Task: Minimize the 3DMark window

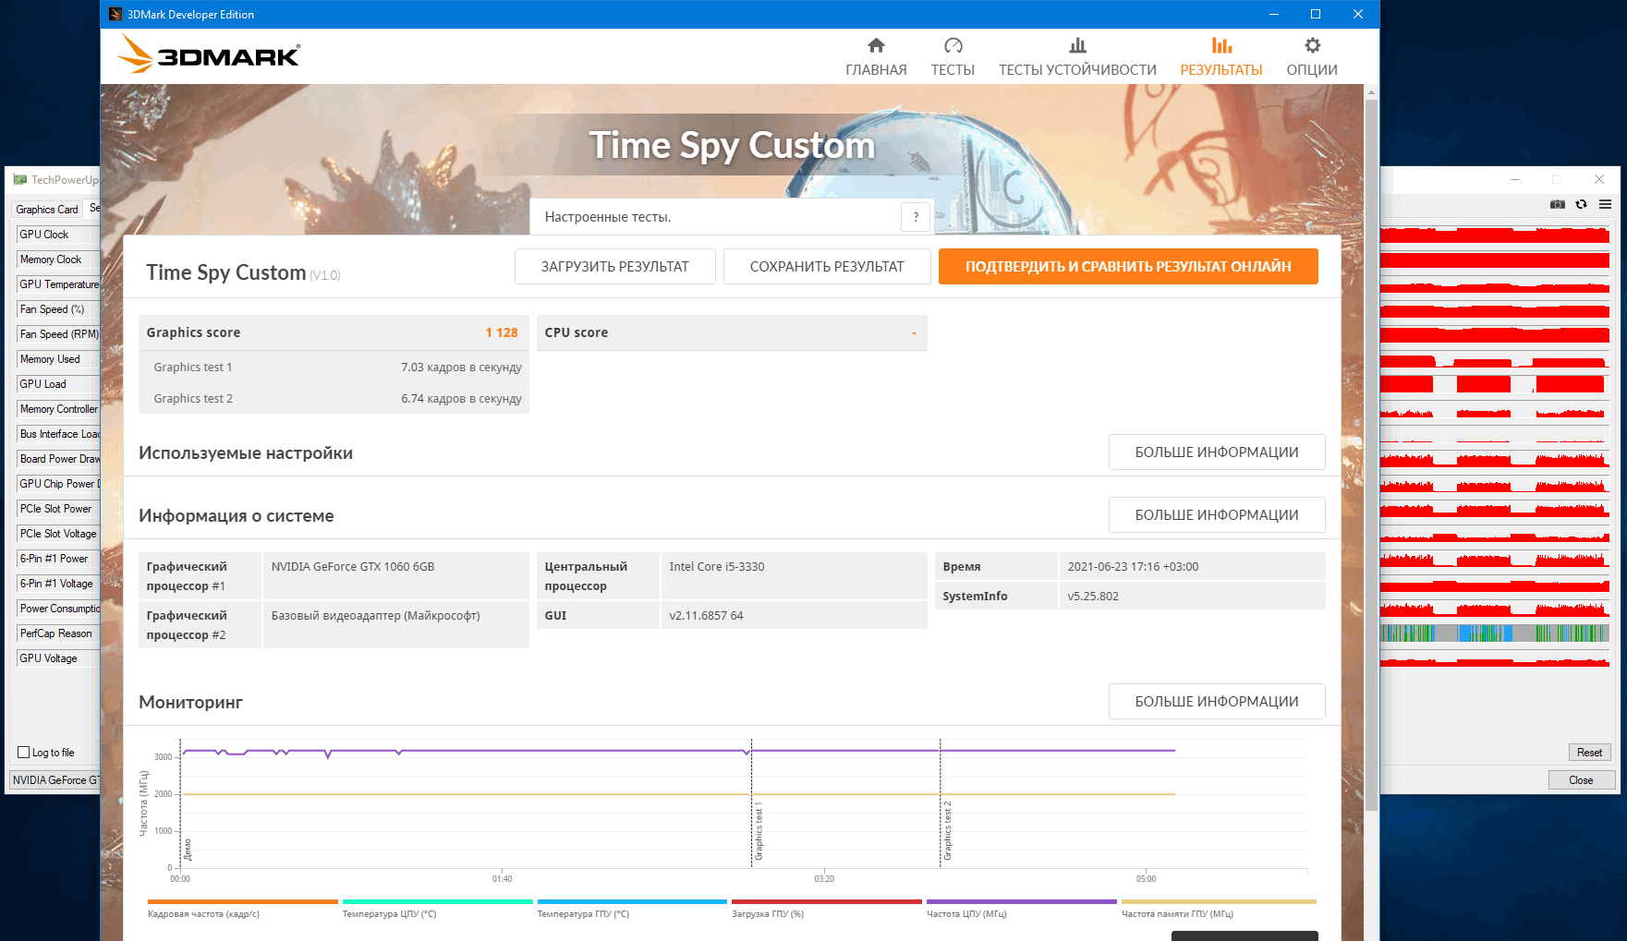Action: (x=1274, y=14)
